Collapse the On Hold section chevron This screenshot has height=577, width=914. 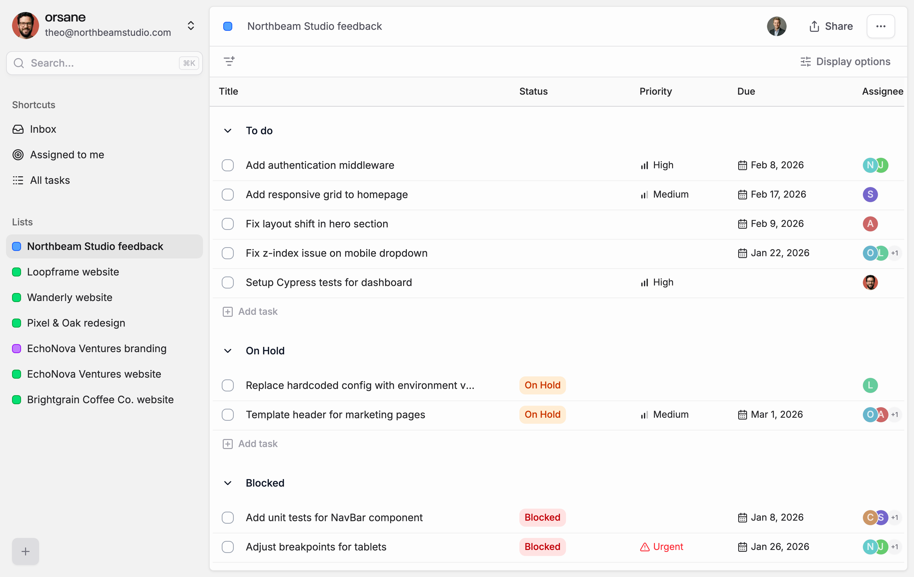[x=228, y=351]
